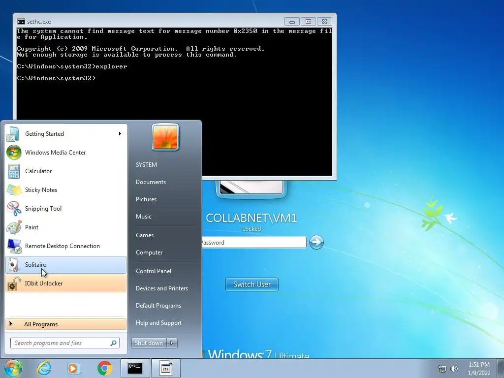Click the network tray icon
Viewport: 504px width, 378px height.
(442, 369)
